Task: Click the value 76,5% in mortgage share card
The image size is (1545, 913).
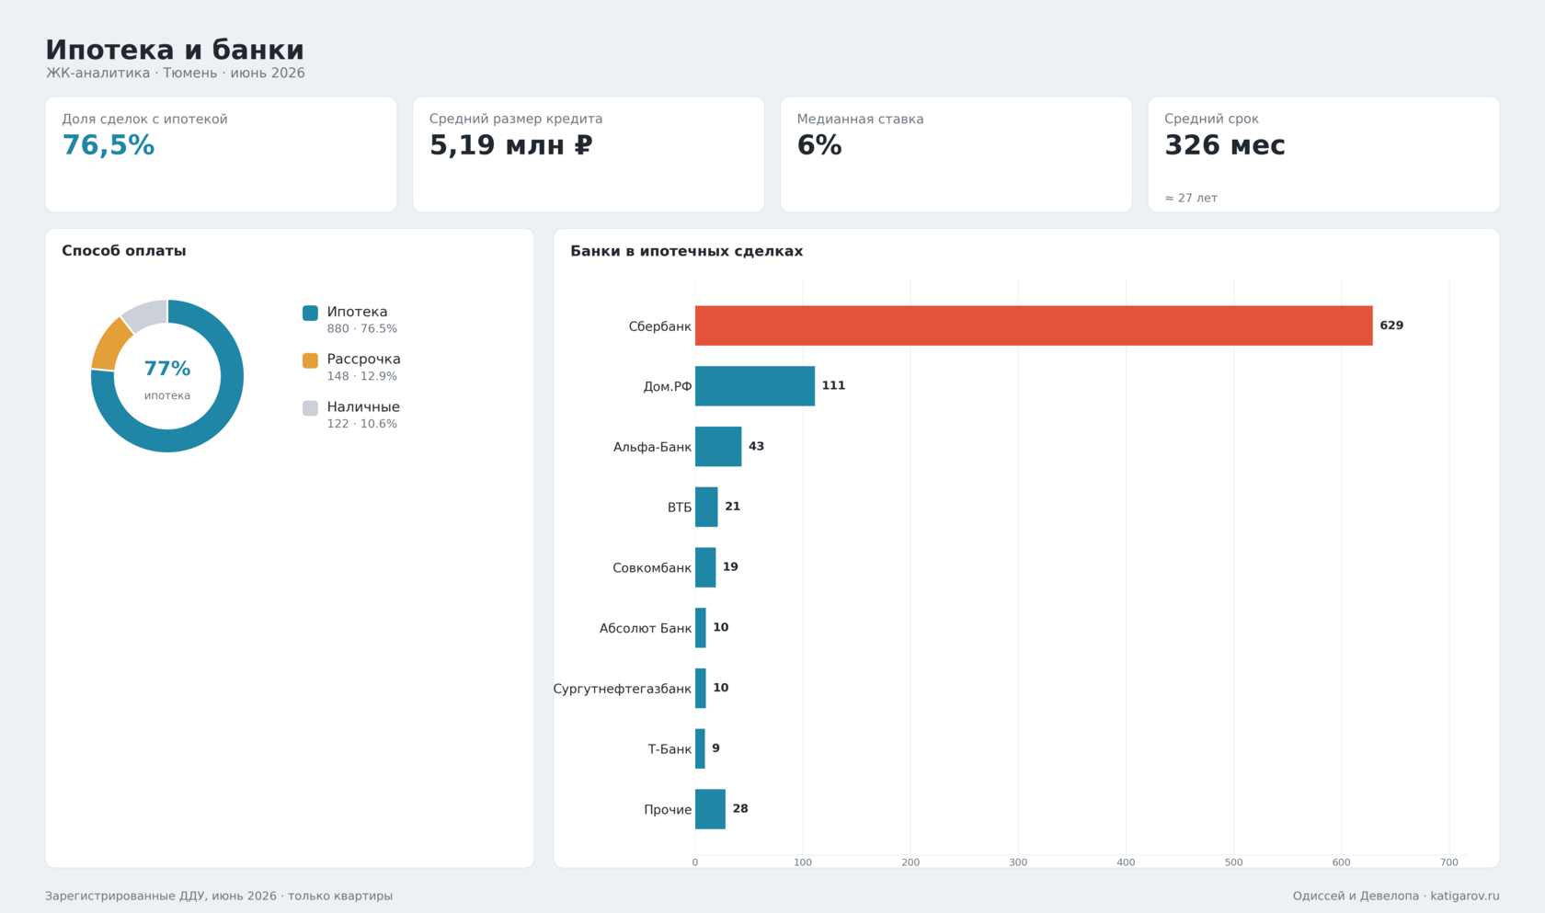Action: coord(109,145)
